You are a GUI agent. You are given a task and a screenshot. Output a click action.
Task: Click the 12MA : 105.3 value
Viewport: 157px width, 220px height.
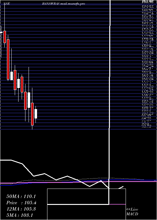coord(21,209)
